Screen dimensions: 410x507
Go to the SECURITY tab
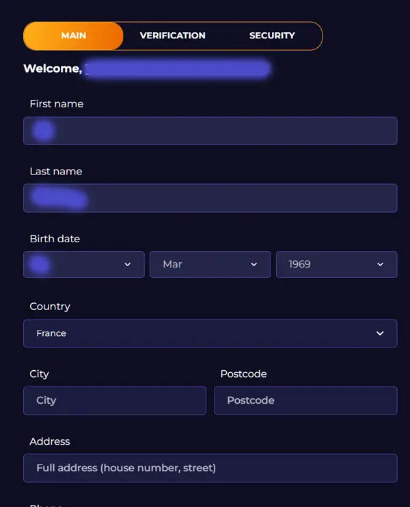272,36
